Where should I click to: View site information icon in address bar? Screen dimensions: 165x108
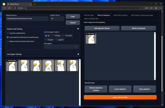(x=15, y=8)
